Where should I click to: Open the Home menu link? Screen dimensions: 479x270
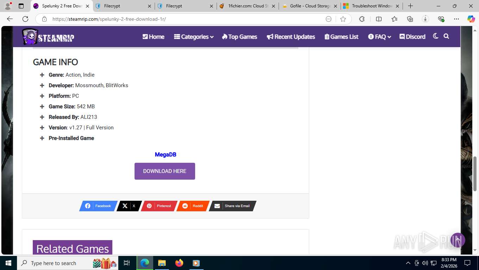(153, 37)
